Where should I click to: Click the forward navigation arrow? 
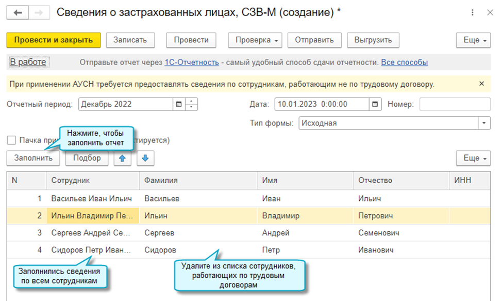click(x=37, y=12)
